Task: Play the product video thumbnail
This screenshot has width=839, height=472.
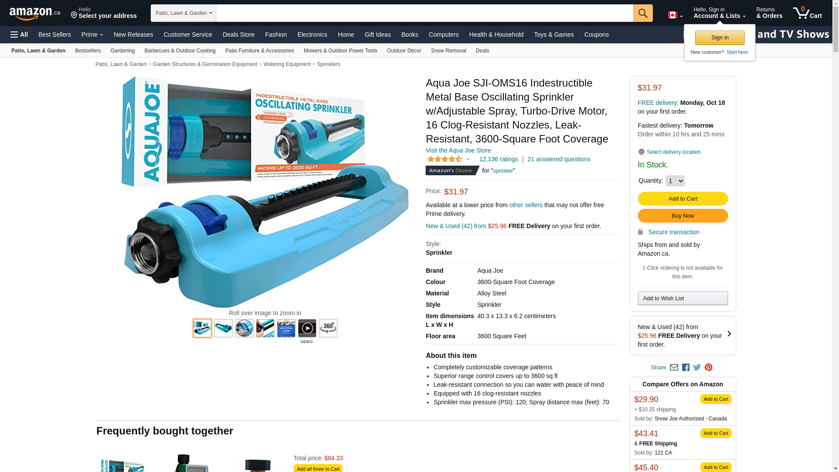Action: point(307,328)
